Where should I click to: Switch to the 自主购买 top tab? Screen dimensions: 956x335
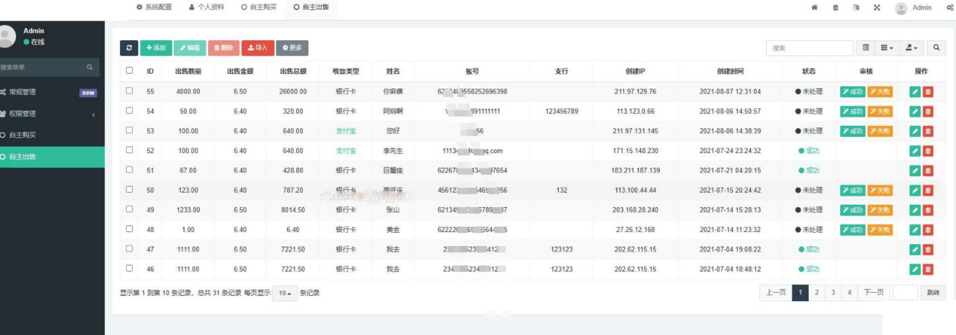(259, 7)
